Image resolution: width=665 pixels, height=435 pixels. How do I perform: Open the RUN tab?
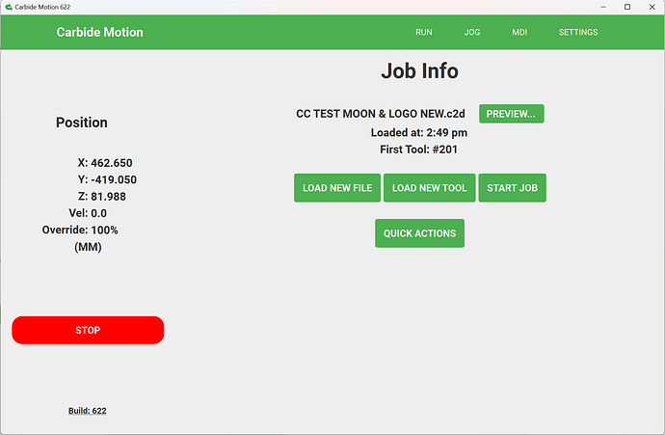(x=424, y=32)
